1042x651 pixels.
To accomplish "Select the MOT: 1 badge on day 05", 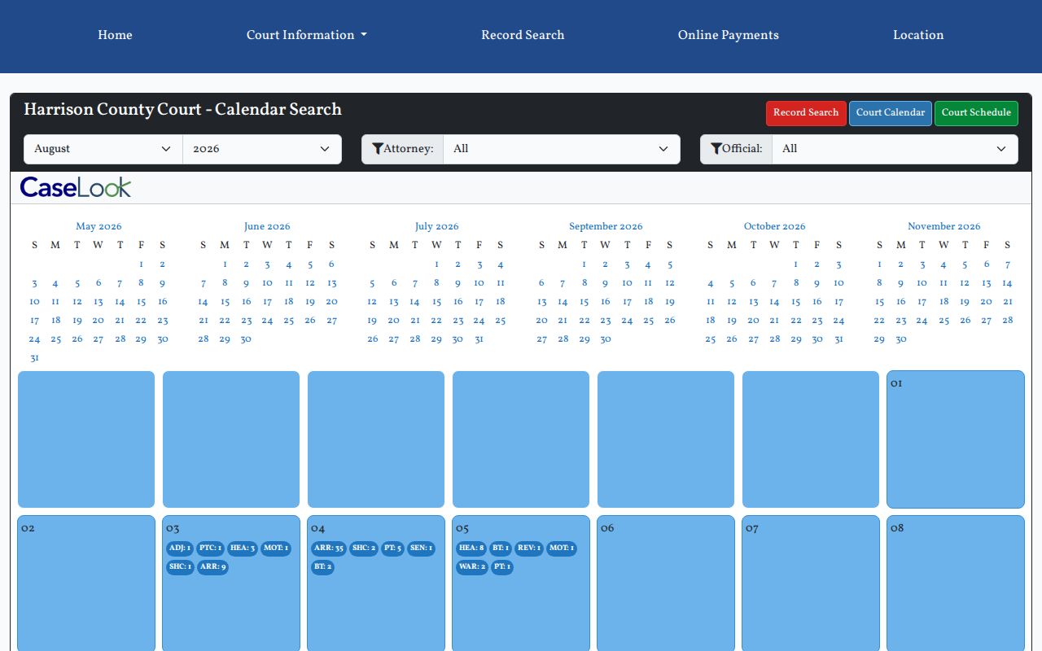I will pyautogui.click(x=562, y=548).
